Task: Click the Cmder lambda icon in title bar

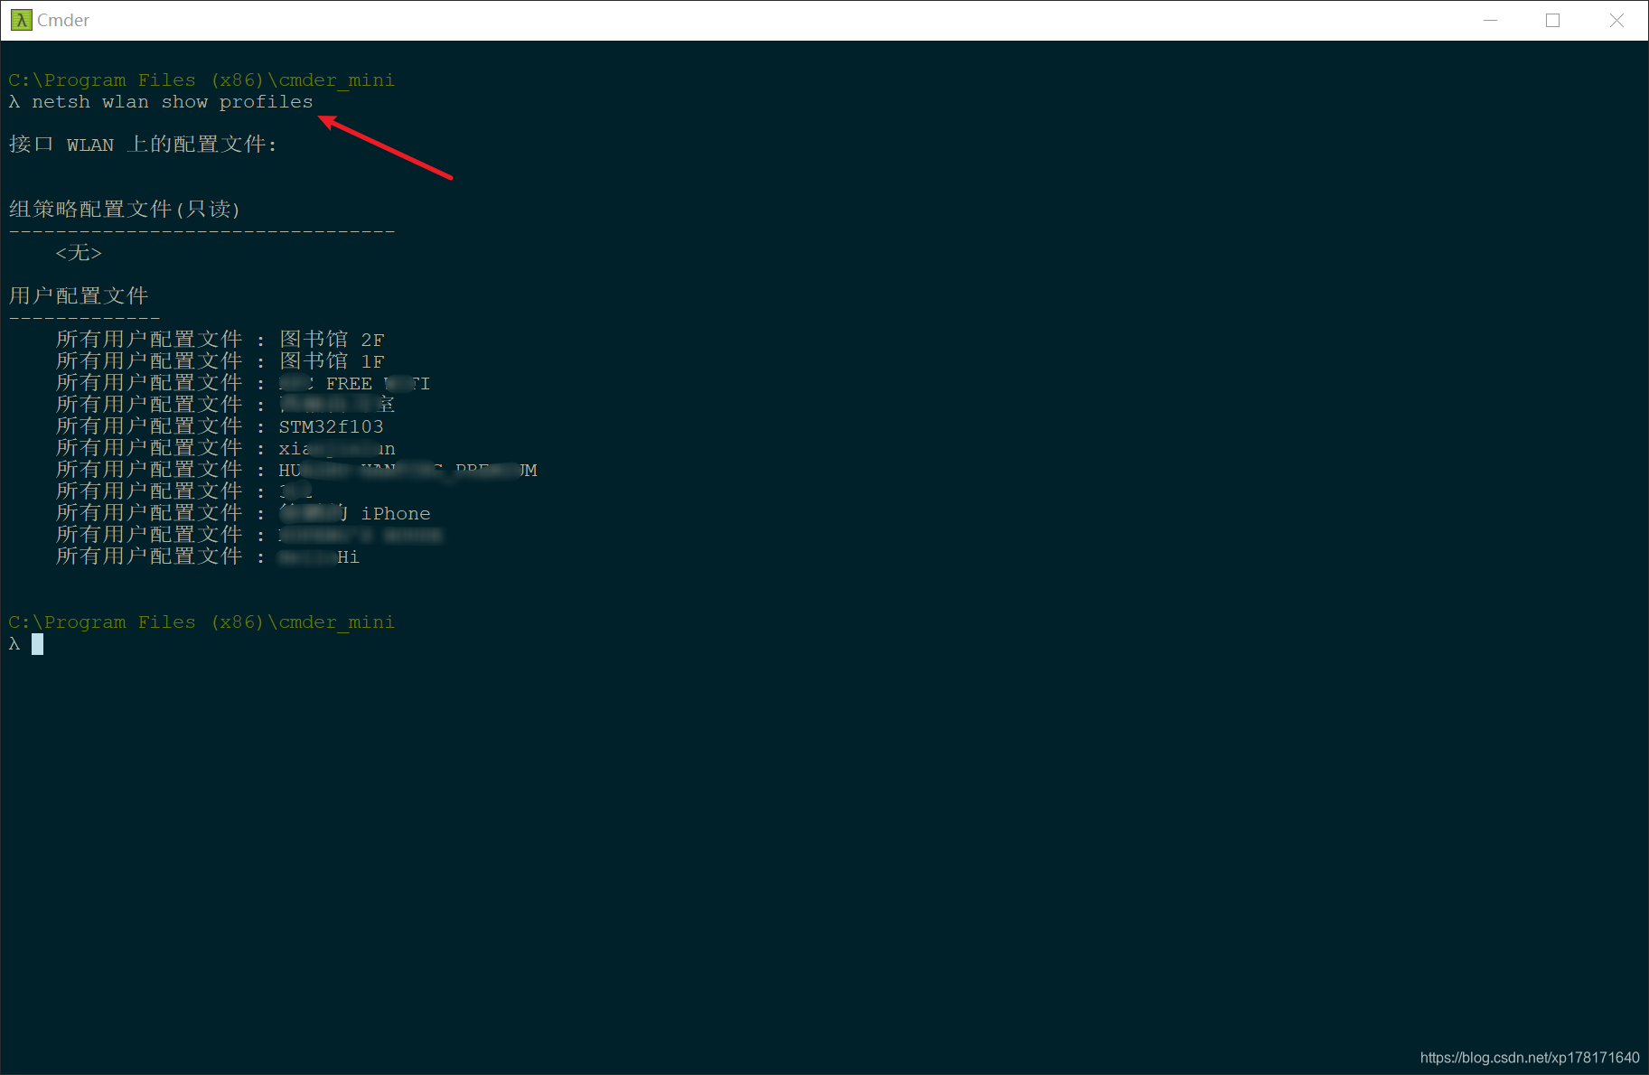Action: [21, 20]
